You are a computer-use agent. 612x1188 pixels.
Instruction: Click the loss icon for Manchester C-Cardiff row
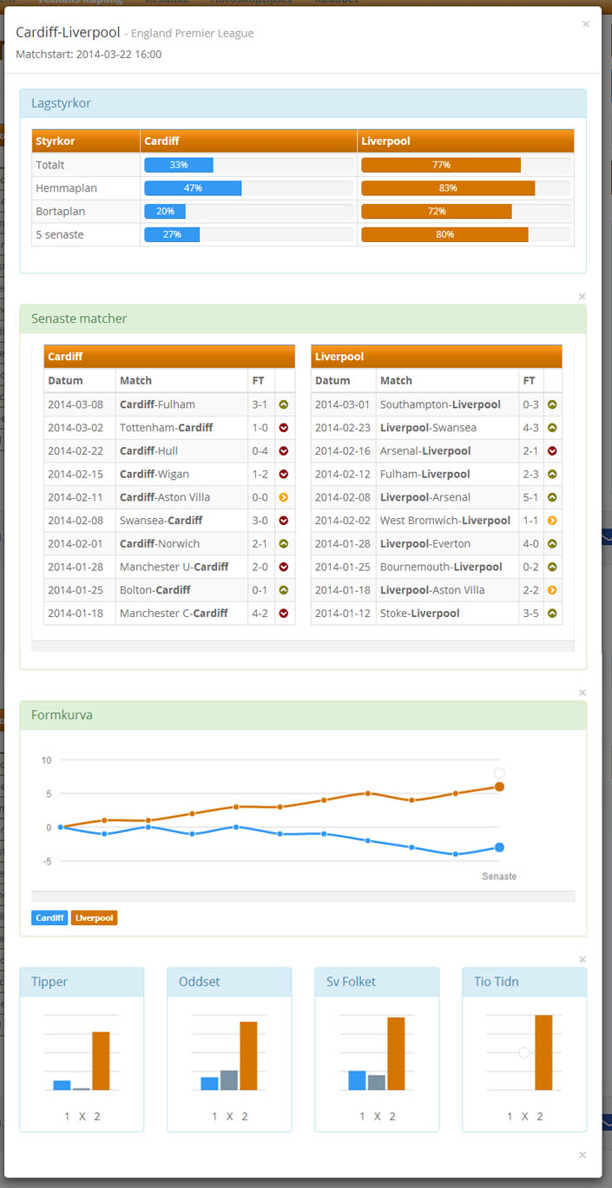click(284, 614)
